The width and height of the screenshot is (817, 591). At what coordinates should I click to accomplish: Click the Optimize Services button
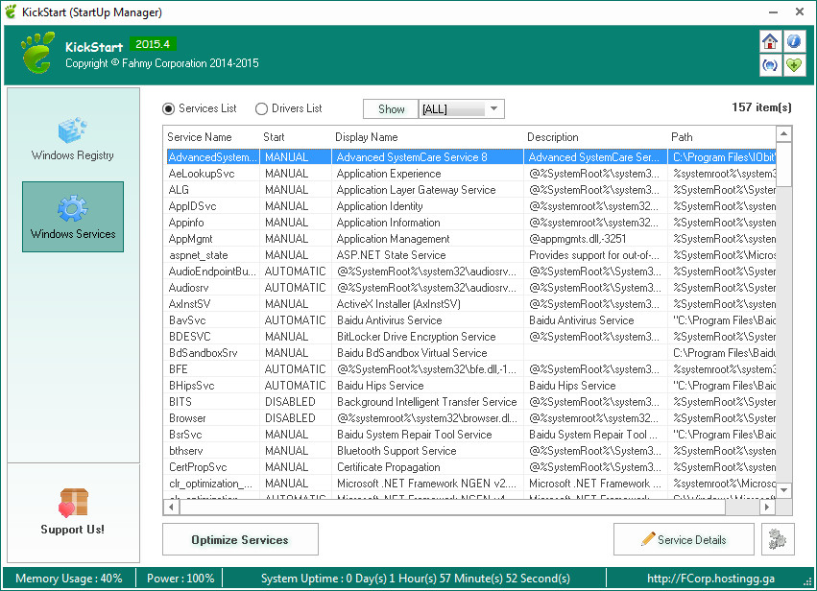pos(240,539)
